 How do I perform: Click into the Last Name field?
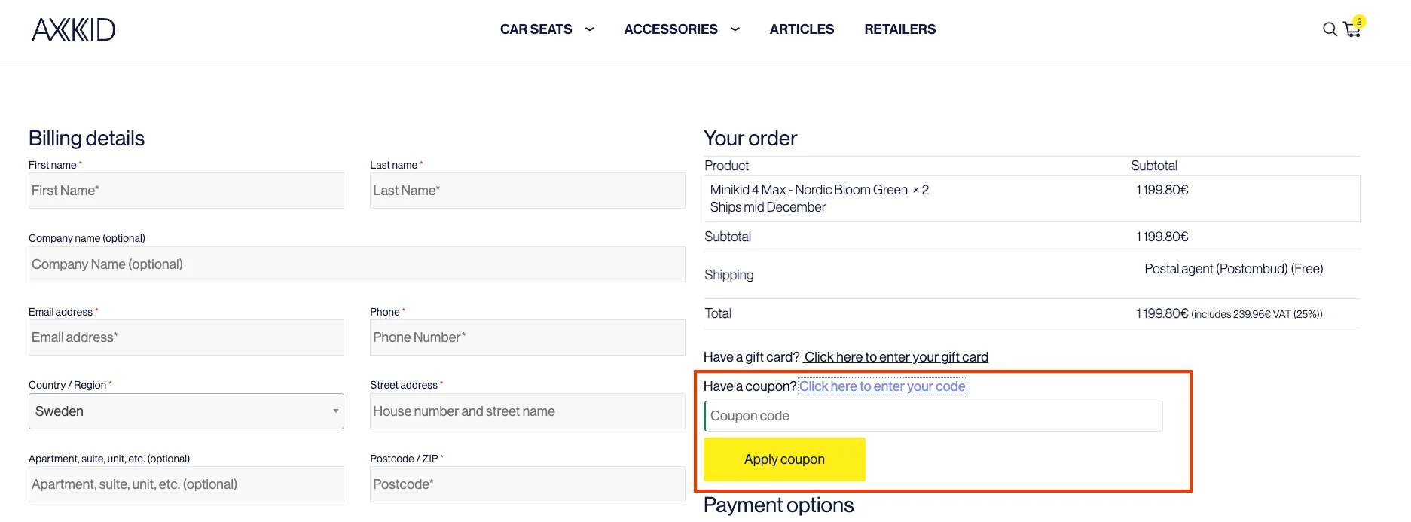[x=527, y=191]
